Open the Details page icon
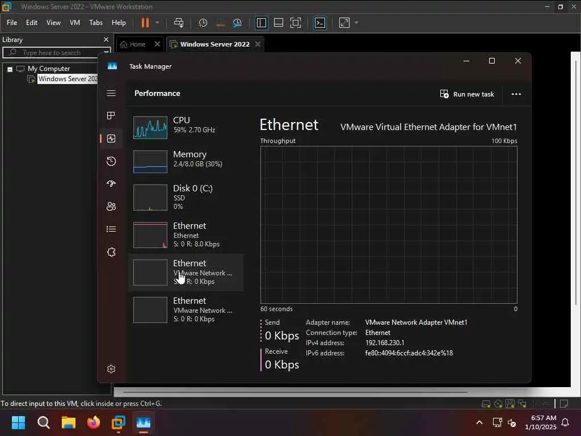Screen dimensions: 581x436 click(111, 229)
